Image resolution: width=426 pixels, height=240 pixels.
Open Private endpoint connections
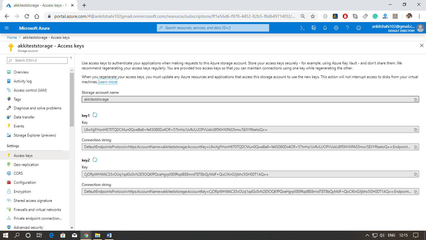pos(38,218)
